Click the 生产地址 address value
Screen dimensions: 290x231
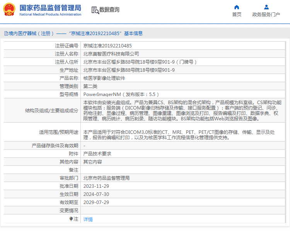pyautogui.click(x=129, y=70)
